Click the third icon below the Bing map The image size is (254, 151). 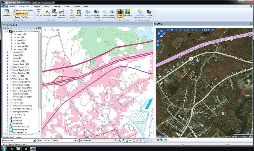166,140
